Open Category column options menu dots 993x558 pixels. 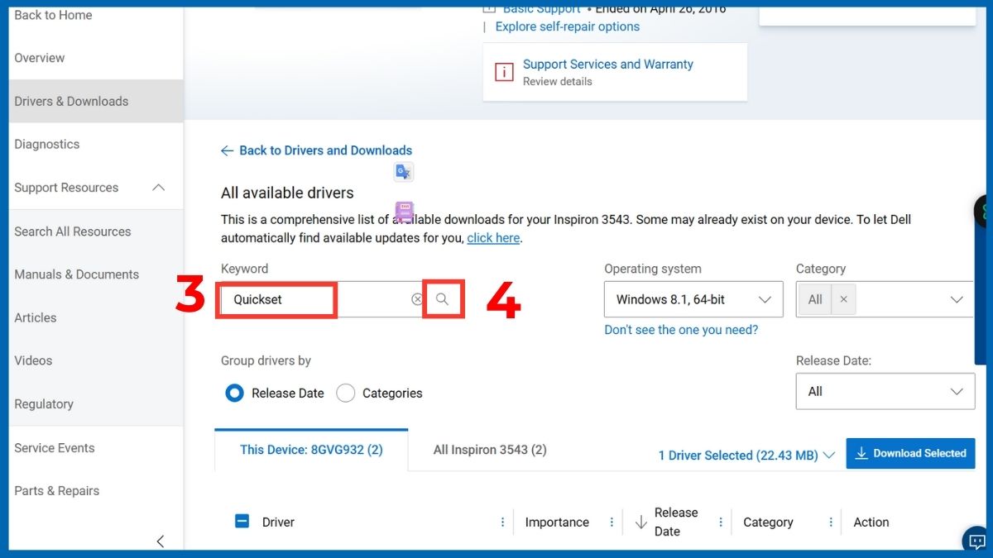tap(831, 522)
